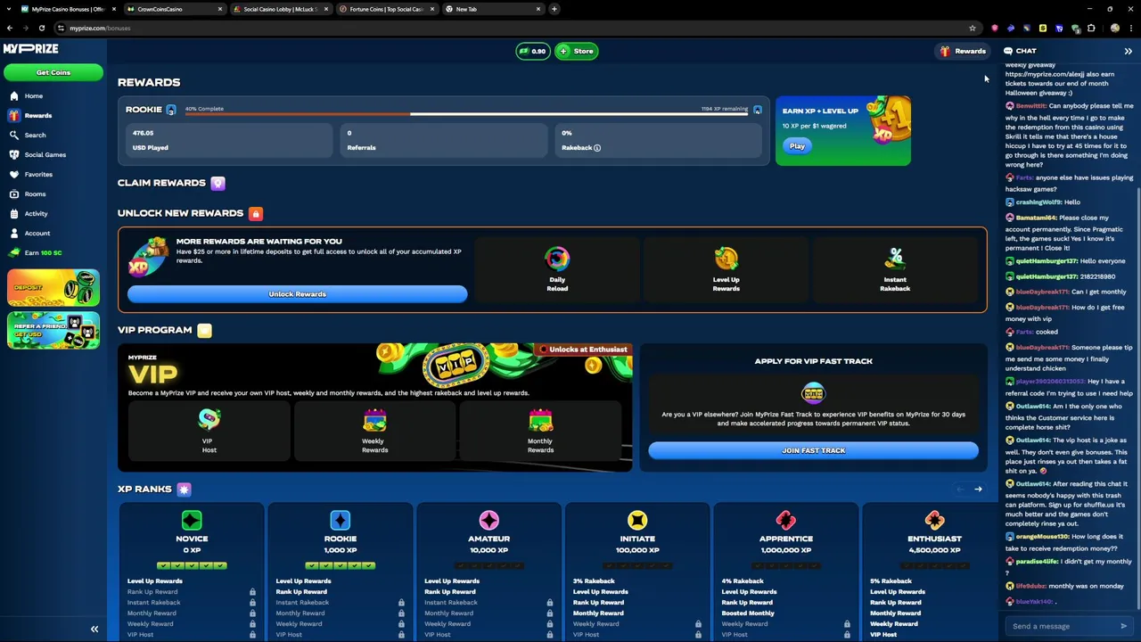Select the Amateur rank card icon

click(x=488, y=520)
